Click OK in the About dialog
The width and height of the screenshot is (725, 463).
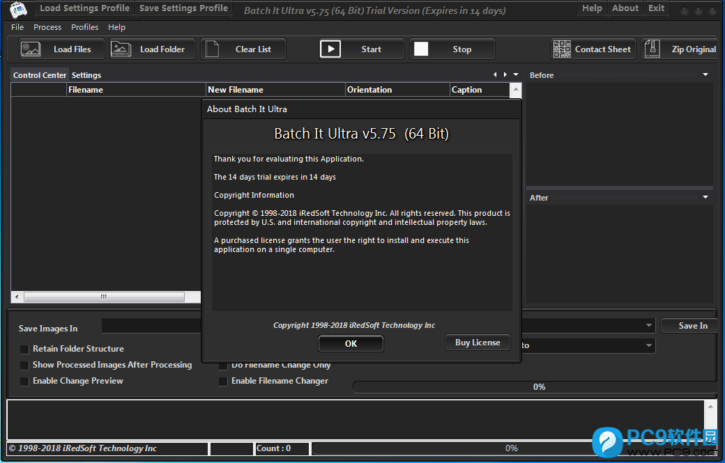pos(351,343)
